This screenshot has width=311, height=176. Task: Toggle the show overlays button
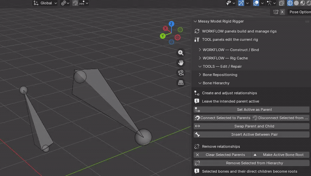click(256, 3)
